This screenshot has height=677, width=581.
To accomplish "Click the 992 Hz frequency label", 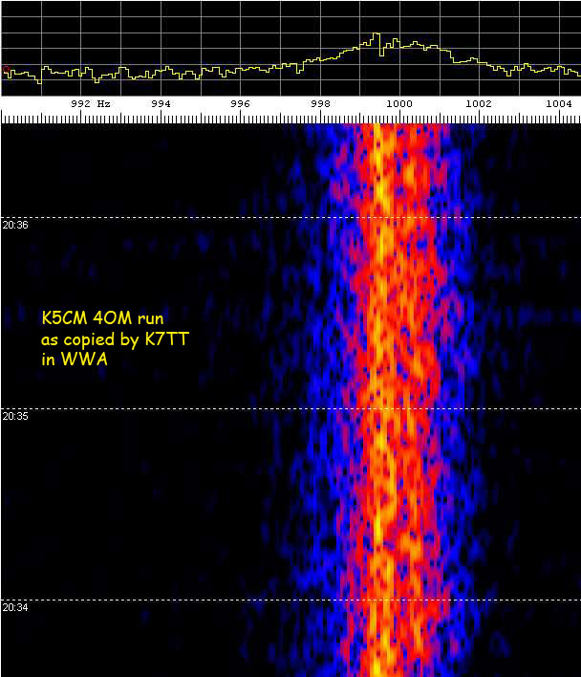I will pos(91,103).
